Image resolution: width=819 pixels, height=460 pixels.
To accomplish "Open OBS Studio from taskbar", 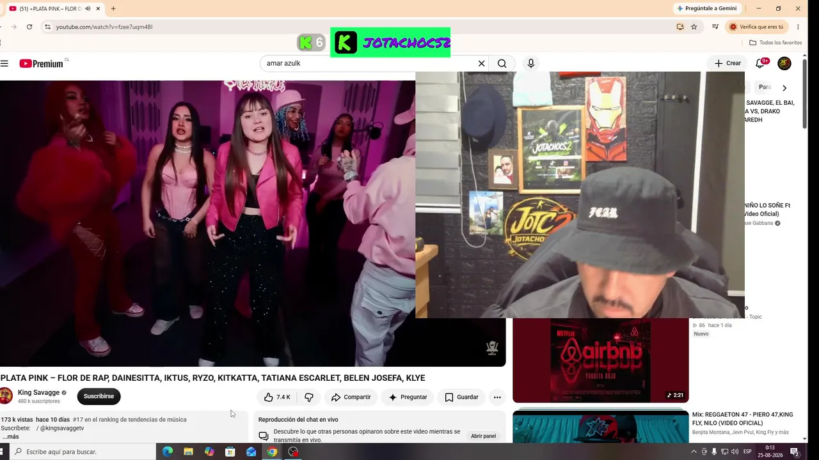I will click(293, 452).
